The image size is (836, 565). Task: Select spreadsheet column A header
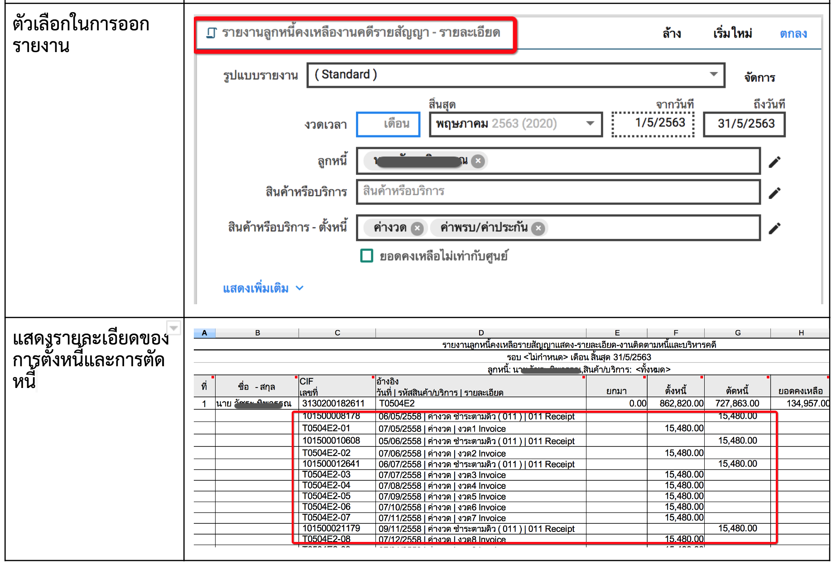(204, 333)
